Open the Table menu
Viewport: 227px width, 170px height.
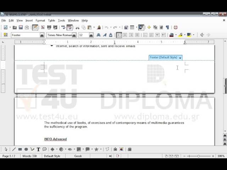[x=51, y=21]
